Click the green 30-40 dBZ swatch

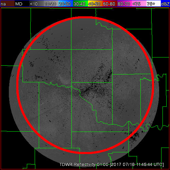pos(80,3)
